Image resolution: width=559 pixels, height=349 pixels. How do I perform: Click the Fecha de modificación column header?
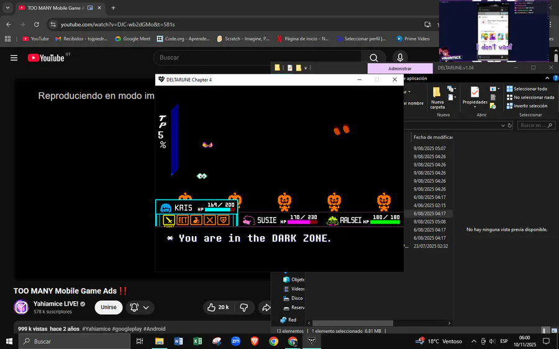click(432, 137)
